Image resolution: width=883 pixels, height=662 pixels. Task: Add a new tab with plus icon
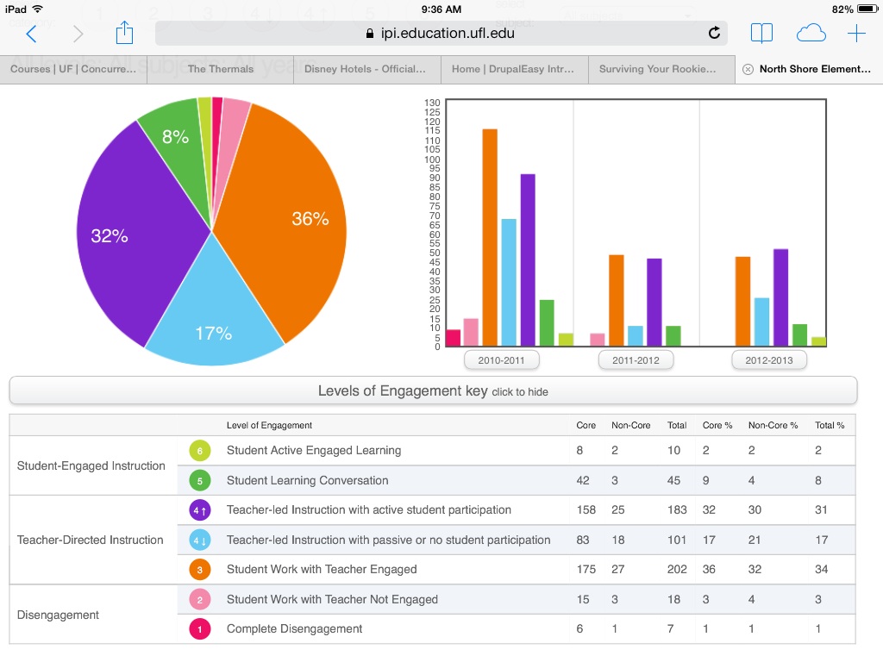(x=856, y=34)
